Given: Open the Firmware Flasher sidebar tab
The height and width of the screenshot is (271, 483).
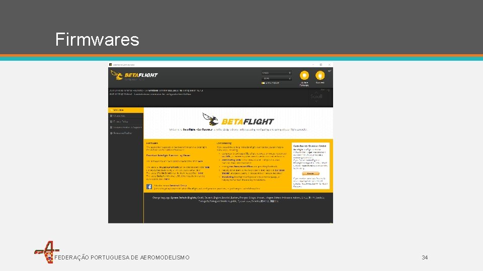Looking at the screenshot, I should tap(126, 133).
